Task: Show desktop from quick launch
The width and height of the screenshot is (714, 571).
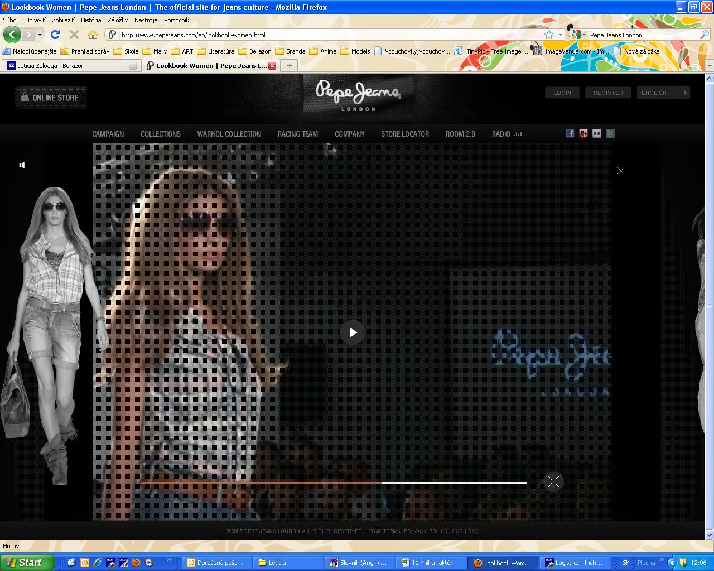Action: click(72, 563)
